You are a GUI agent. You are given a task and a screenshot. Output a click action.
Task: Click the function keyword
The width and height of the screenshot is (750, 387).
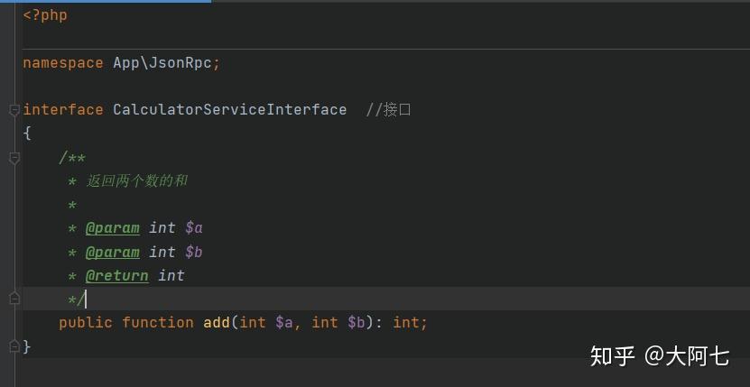pos(158,322)
